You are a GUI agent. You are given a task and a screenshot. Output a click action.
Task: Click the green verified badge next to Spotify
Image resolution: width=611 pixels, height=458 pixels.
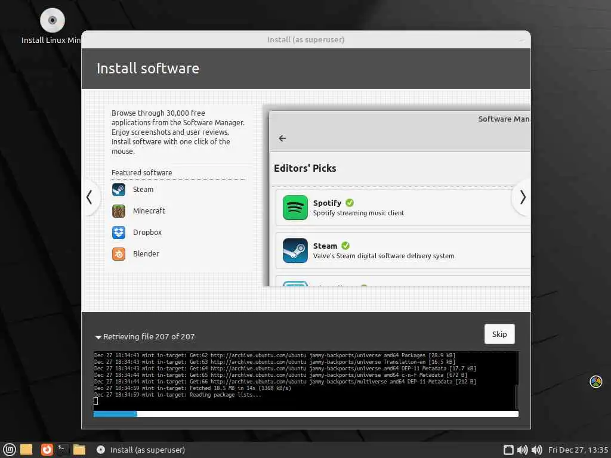click(x=350, y=203)
